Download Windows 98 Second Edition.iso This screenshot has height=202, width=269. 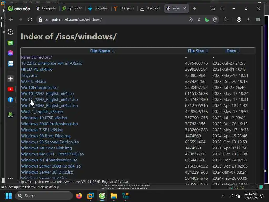[x=50, y=142]
